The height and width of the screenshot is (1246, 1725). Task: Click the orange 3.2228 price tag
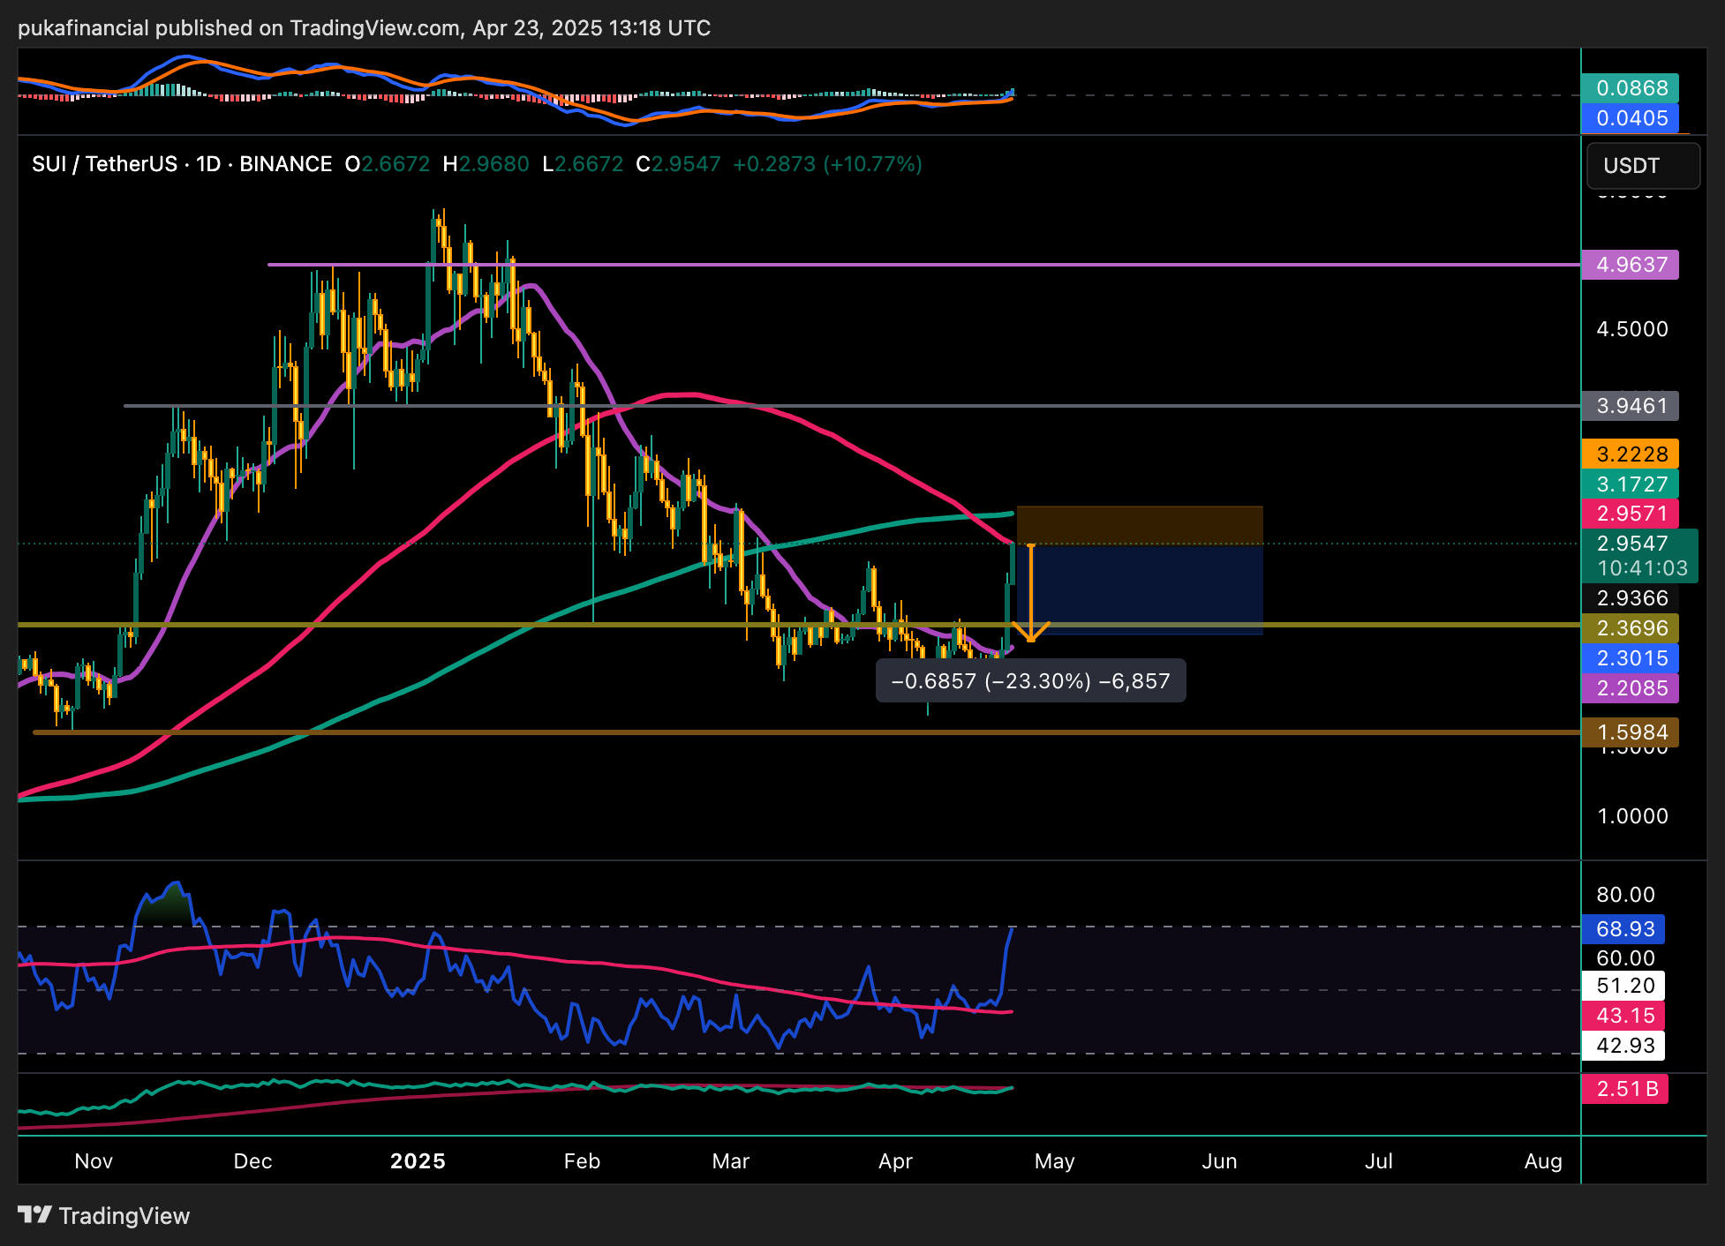point(1631,454)
